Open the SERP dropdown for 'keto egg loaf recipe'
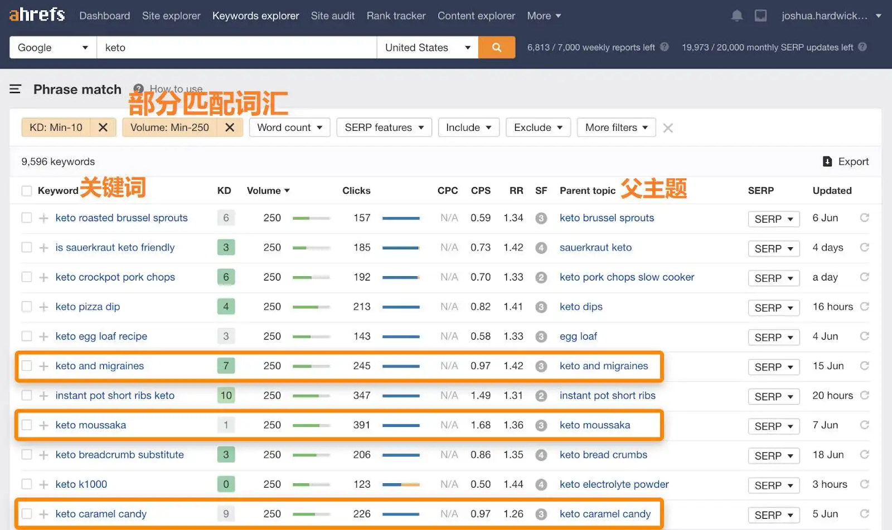This screenshot has width=892, height=530. (773, 337)
